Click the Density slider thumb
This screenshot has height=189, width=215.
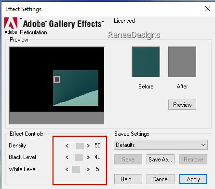[80, 146]
